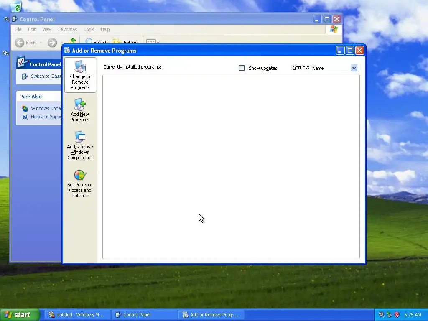
Task: Toggle Folders view in Control Panel toolbar
Action: pyautogui.click(x=126, y=42)
